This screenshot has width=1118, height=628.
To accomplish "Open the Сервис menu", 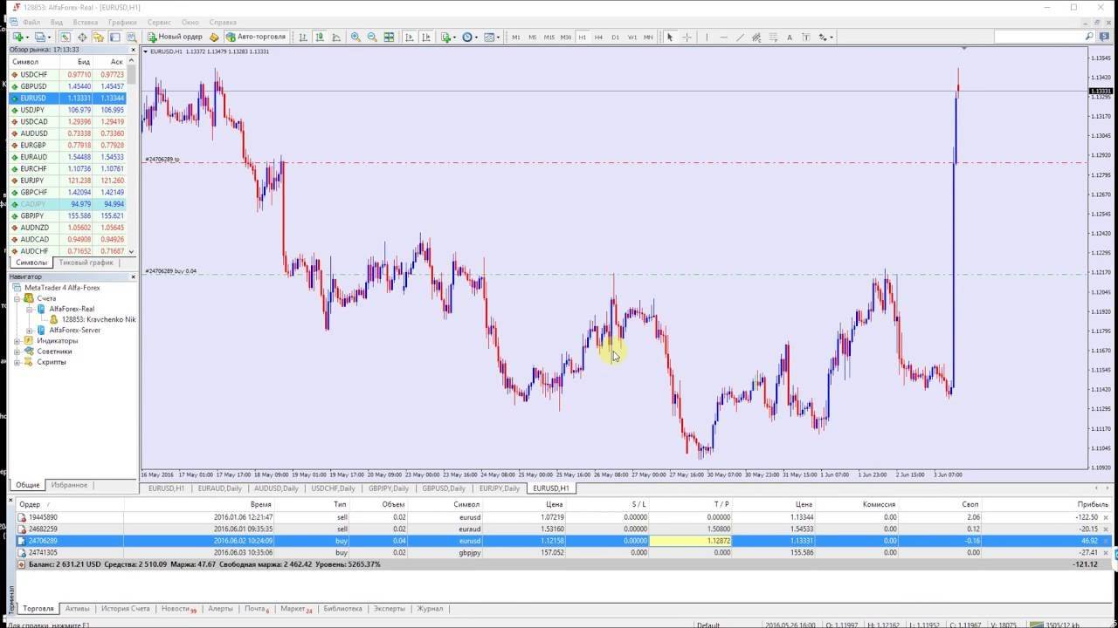I will click(159, 21).
